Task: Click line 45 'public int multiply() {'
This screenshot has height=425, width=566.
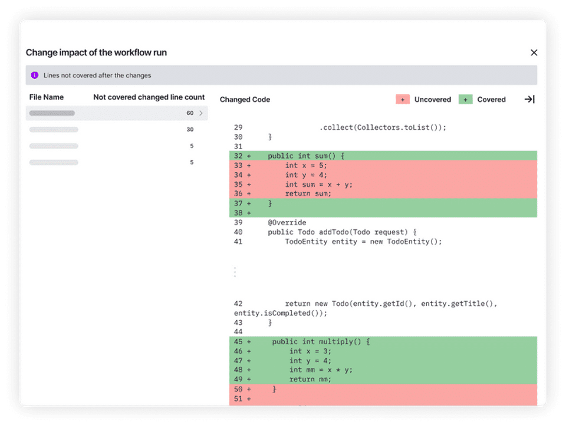Action: click(x=383, y=342)
